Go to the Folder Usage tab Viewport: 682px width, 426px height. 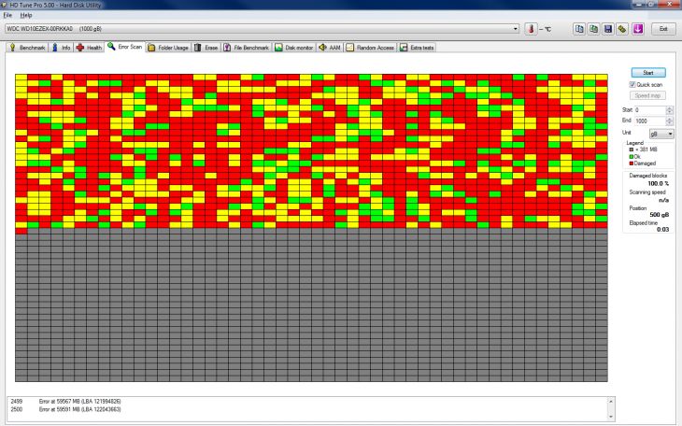(x=168, y=48)
